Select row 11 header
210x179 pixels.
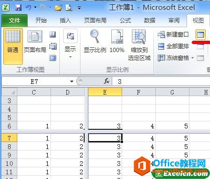click(x=9, y=172)
